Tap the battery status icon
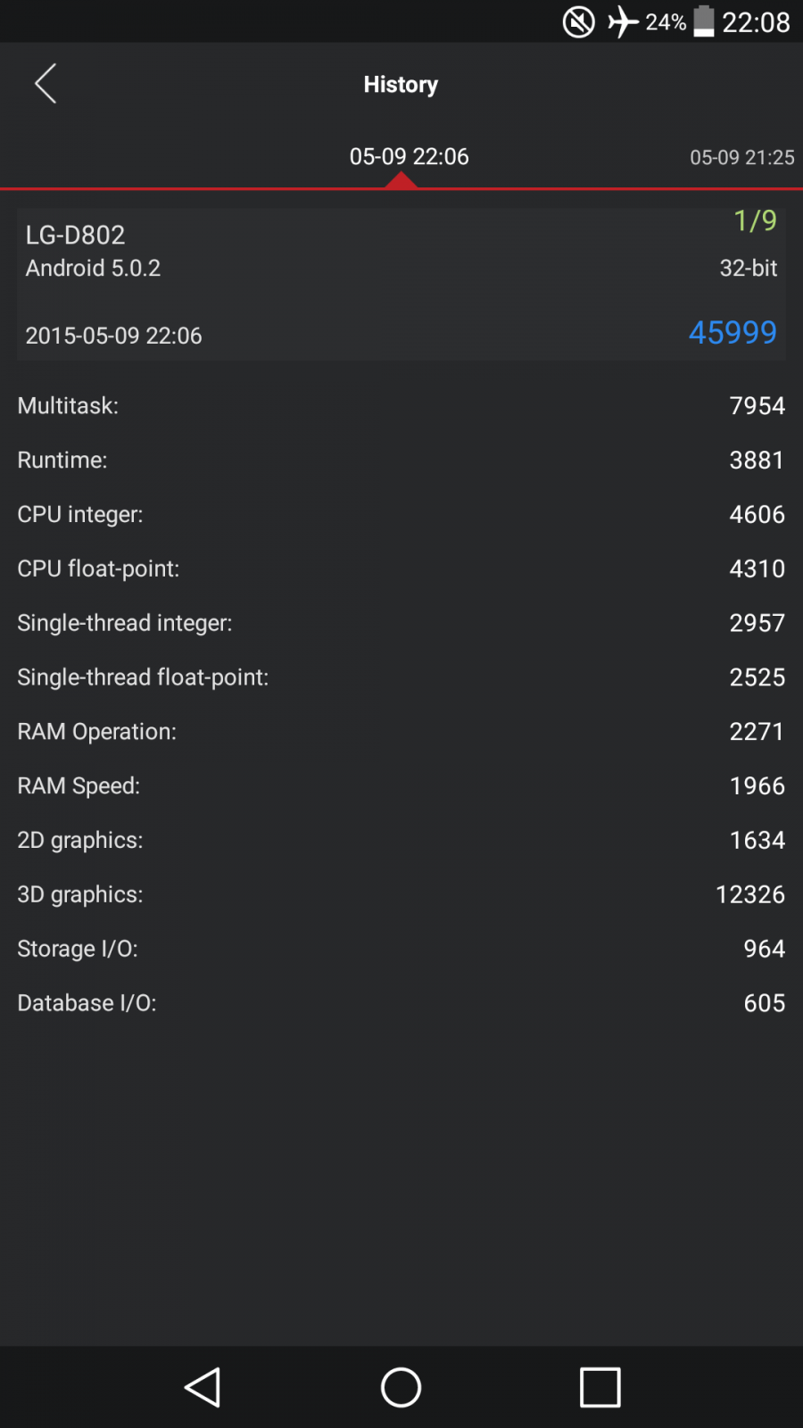Image resolution: width=803 pixels, height=1428 pixels. [704, 21]
